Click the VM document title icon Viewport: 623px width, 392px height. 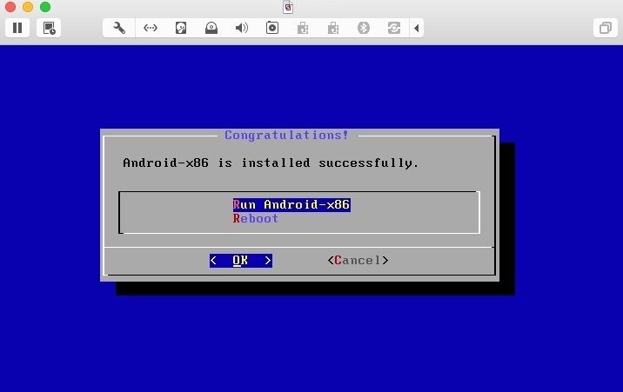[x=288, y=7]
